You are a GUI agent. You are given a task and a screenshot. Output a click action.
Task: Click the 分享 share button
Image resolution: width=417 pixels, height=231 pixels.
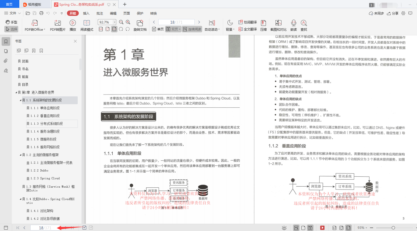393,13
